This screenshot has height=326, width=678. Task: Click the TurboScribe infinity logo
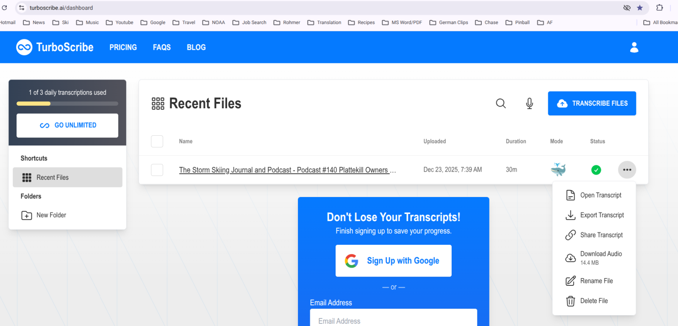pos(24,47)
